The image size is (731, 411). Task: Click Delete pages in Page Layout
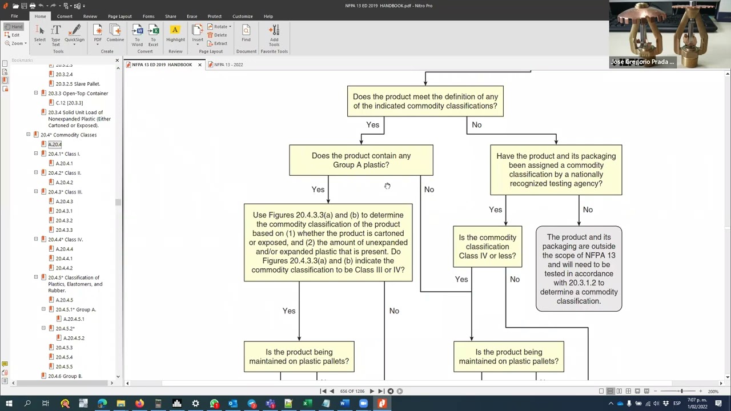pyautogui.click(x=217, y=35)
